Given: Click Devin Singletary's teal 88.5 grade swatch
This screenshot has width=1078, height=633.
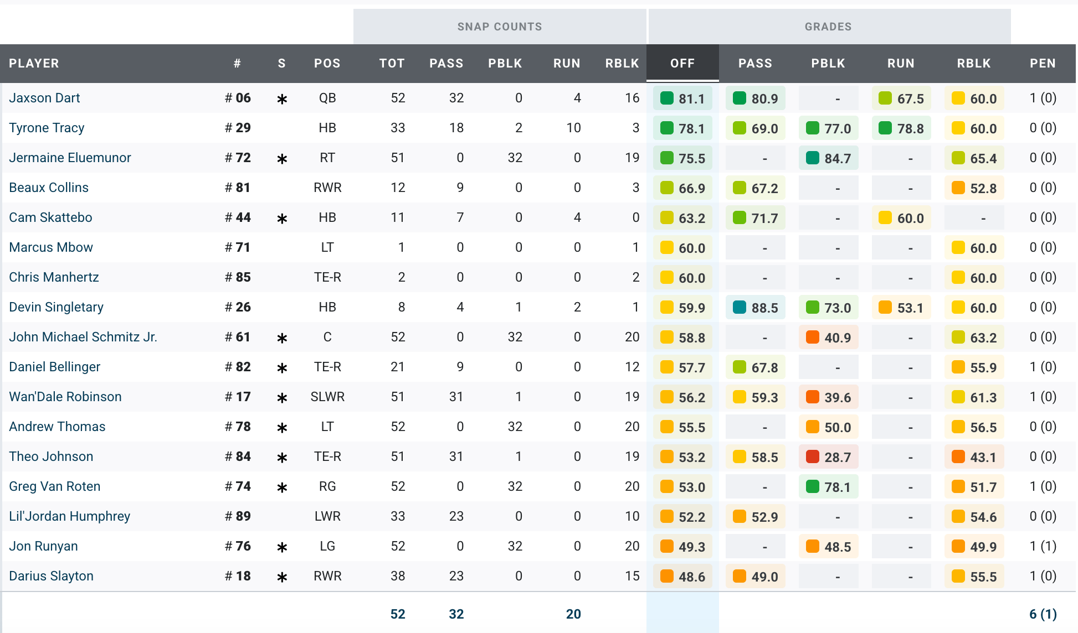Looking at the screenshot, I should pos(740,308).
